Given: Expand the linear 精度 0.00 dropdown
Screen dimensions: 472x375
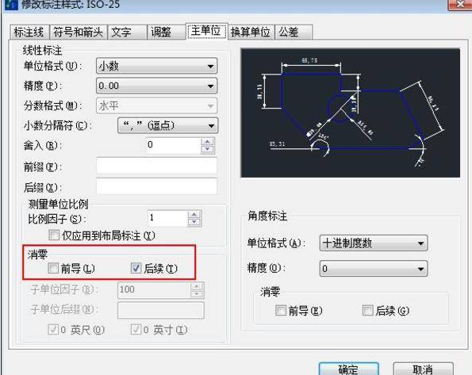Looking at the screenshot, I should (x=156, y=86).
